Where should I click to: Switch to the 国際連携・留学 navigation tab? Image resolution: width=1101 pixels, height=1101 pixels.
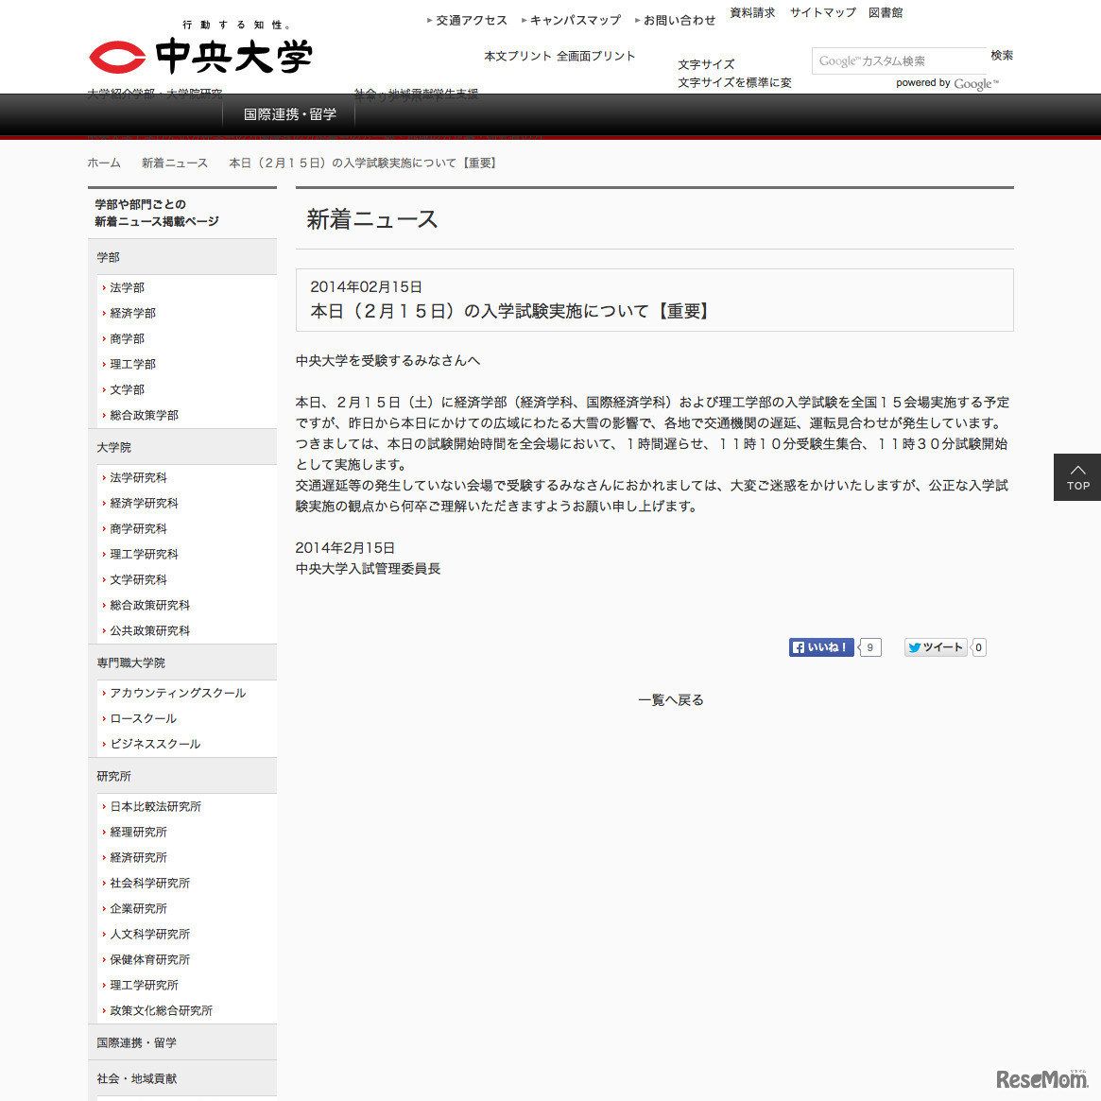[x=288, y=114]
